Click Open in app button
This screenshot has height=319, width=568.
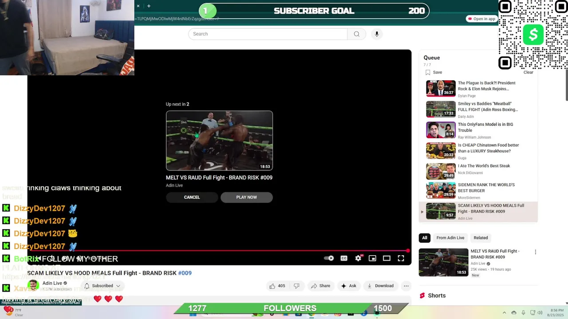tap(481, 19)
